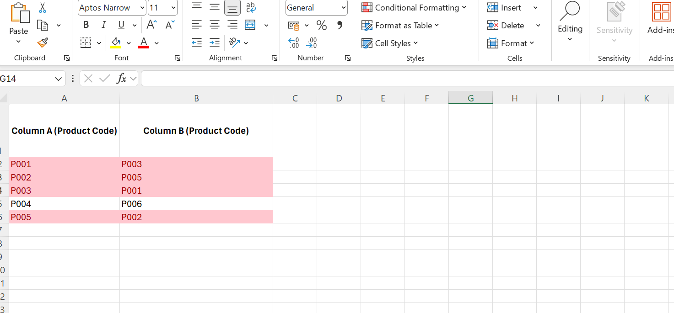Apply italic formatting
This screenshot has width=674, height=313.
tap(103, 25)
